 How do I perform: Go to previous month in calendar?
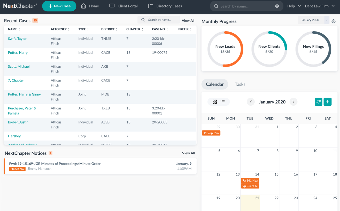(x=251, y=102)
